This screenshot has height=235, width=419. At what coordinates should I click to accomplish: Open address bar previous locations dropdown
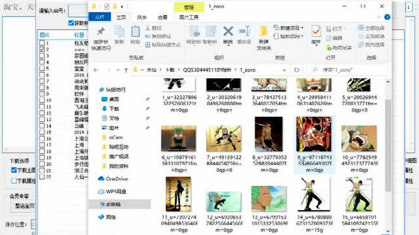[284, 70]
